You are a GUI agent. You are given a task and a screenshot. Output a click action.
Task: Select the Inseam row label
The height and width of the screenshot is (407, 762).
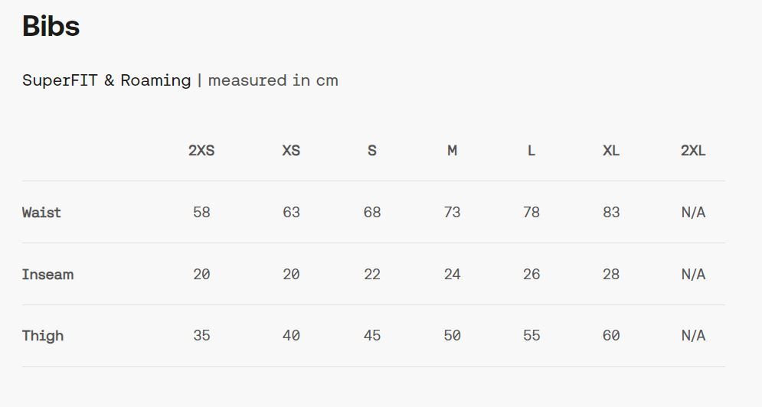(47, 275)
